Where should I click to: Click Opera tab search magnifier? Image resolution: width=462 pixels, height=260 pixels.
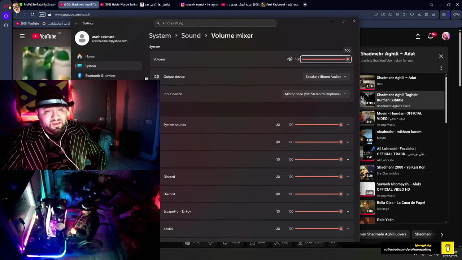[431, 5]
